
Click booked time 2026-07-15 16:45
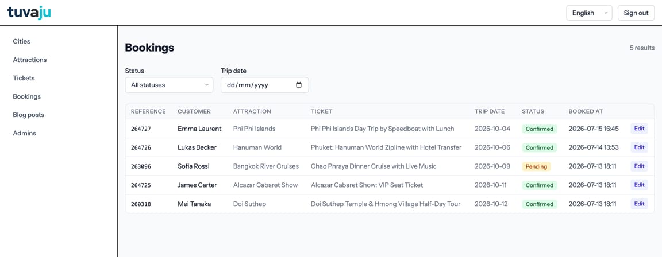[594, 128]
